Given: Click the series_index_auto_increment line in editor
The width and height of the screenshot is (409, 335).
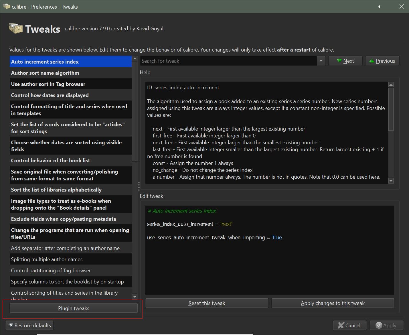Looking at the screenshot, I should coord(189,224).
